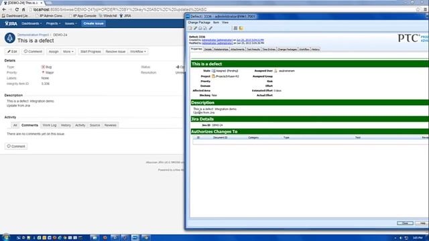This screenshot has width=429, height=241.
Task: Open the Projects dropdown in JIRA
Action: pos(53,23)
